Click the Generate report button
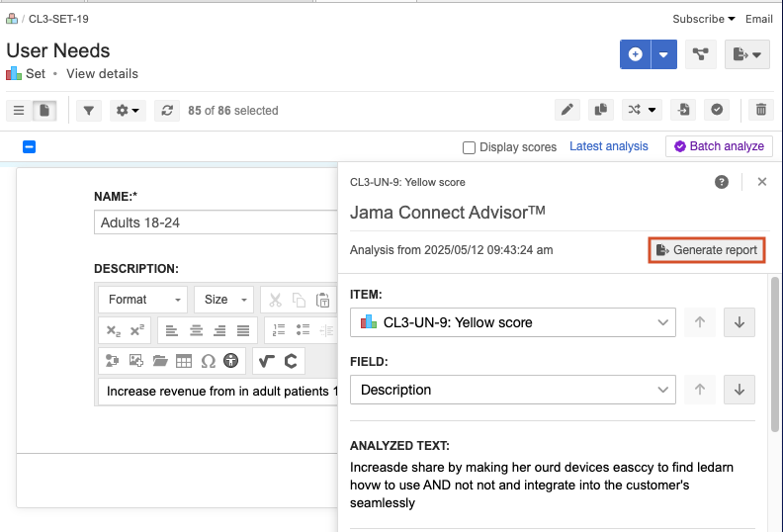The height and width of the screenshot is (532, 783). (706, 250)
